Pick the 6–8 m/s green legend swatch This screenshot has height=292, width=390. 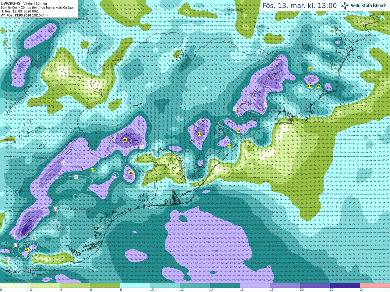pos(105,286)
